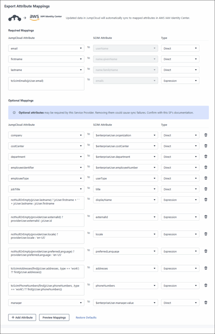Click the externalId expression text box

coord(46,220)
